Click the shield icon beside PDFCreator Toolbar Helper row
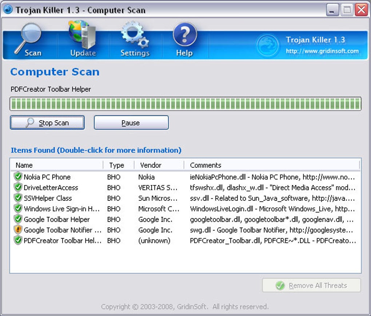 coord(18,240)
